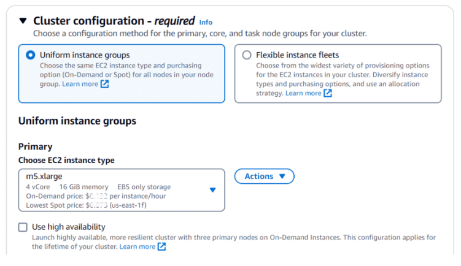Screen dimensions: 461x266
Task: Click Learn more under Flexible instance fleets
Action: 303,93
